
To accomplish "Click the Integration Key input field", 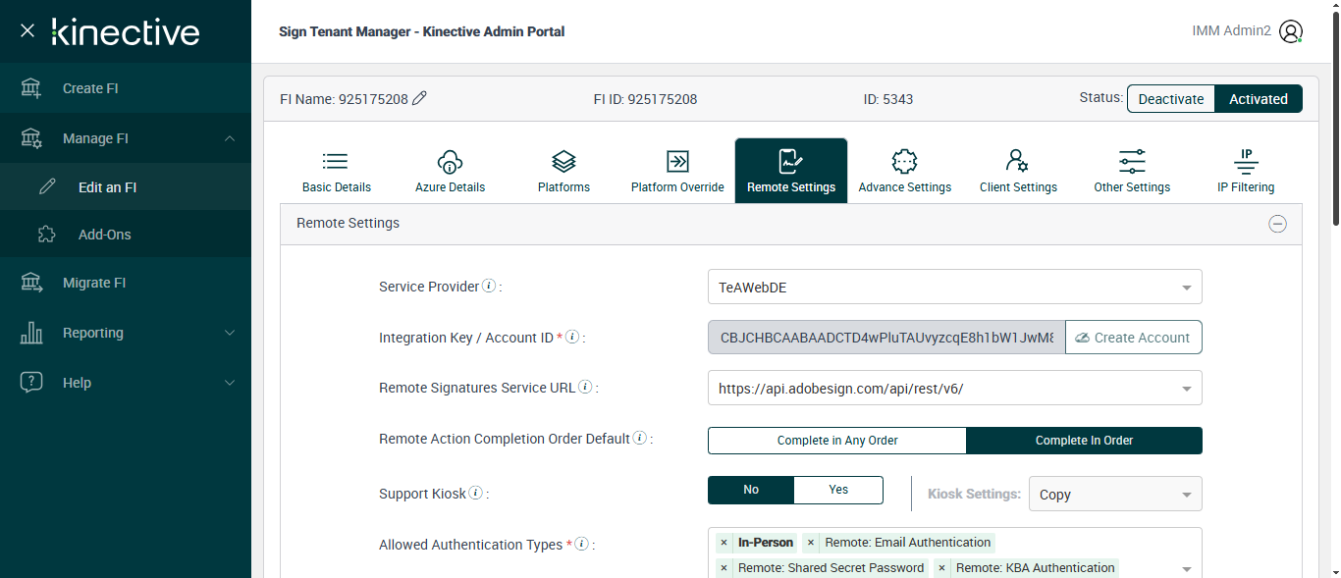I will 885,338.
